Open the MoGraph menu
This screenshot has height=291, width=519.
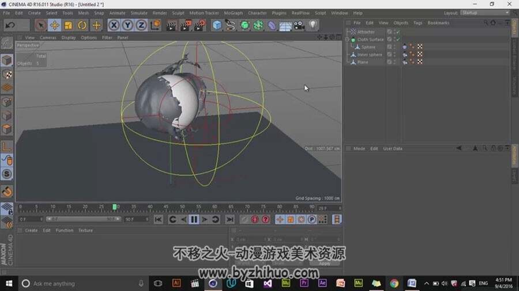pyautogui.click(x=234, y=13)
